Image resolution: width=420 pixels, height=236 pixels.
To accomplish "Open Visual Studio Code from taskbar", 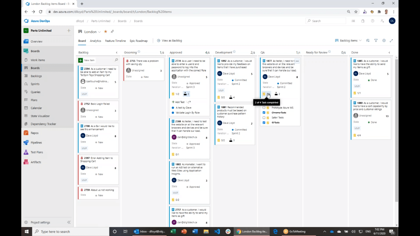I will [x=217, y=232].
